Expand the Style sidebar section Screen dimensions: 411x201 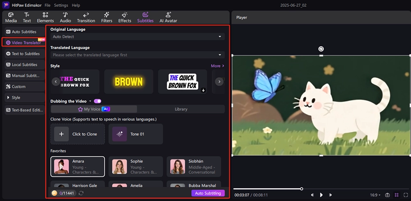(25, 97)
